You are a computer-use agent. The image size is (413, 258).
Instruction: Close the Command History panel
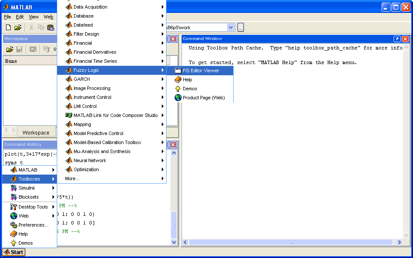click(x=173, y=144)
